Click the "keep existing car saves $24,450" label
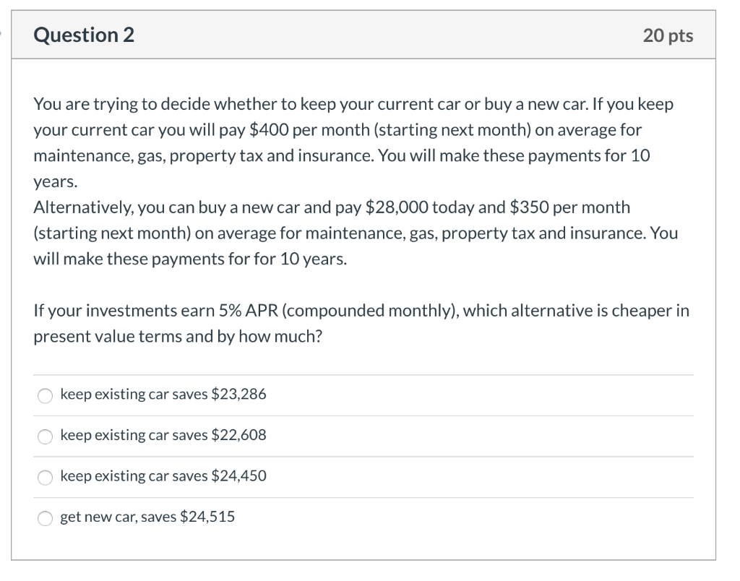Screen dimensions: 740x581 coord(163,476)
